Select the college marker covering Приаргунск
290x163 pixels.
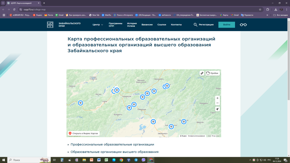click(x=184, y=122)
